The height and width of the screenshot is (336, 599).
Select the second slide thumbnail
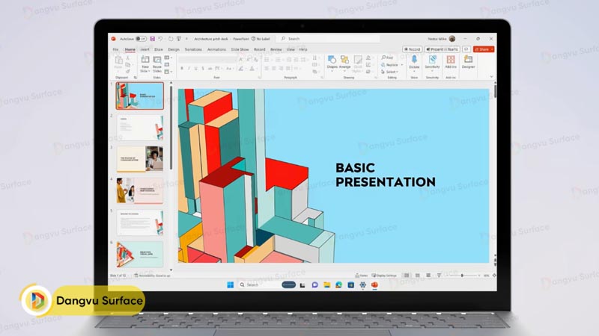139,128
